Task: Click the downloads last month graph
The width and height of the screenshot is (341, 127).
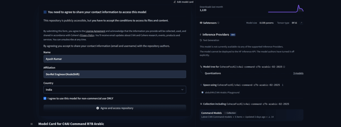Action: click(x=285, y=8)
